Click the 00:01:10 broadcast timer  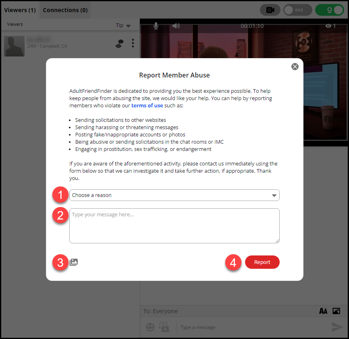(252, 26)
